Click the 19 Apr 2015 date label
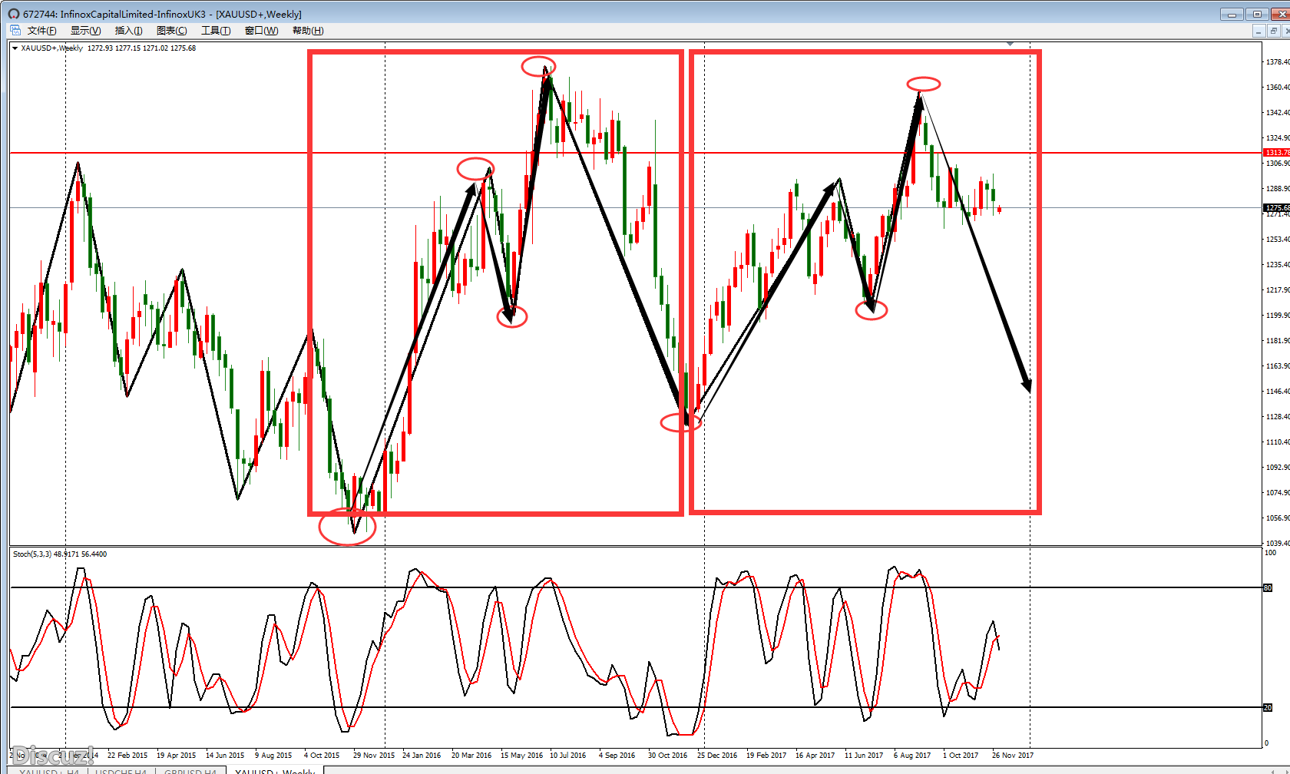This screenshot has width=1290, height=774. point(176,756)
